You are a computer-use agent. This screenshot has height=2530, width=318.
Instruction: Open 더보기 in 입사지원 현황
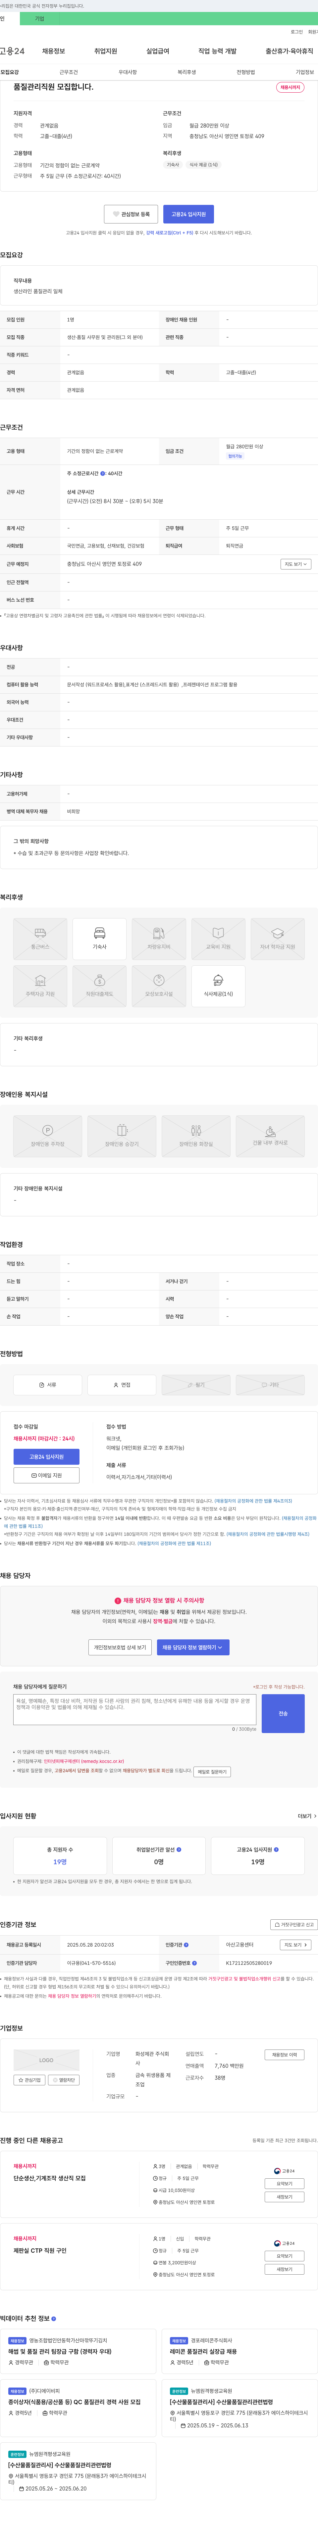[x=307, y=1816]
